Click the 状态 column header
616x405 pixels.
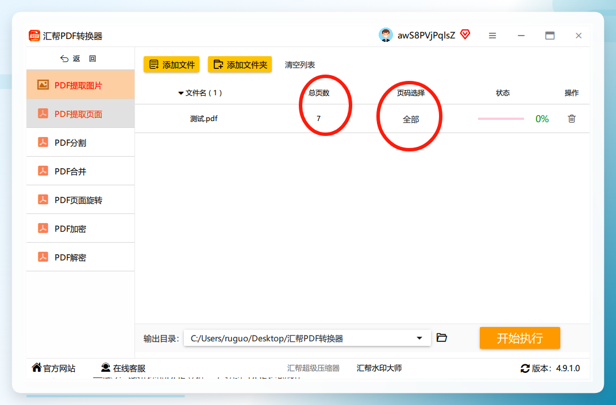pyautogui.click(x=503, y=93)
